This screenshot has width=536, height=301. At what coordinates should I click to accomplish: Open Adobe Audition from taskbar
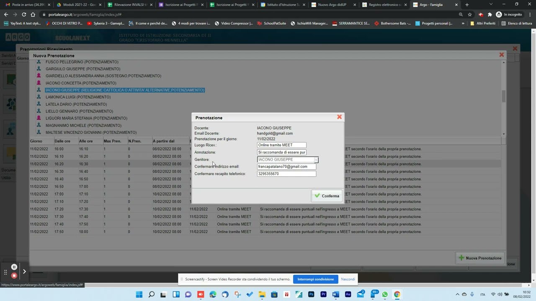point(348,294)
